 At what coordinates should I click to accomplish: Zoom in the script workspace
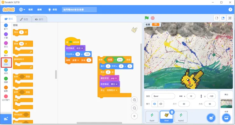(x=134, y=100)
